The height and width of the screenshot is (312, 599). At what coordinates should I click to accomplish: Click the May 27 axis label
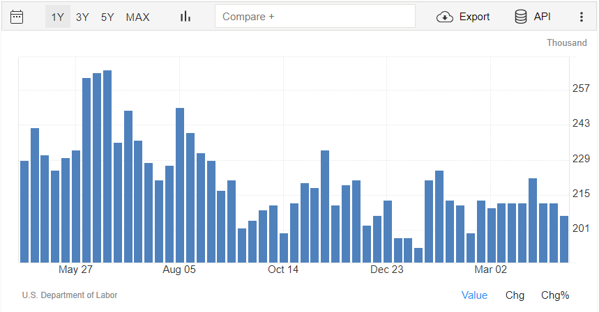[x=75, y=270]
